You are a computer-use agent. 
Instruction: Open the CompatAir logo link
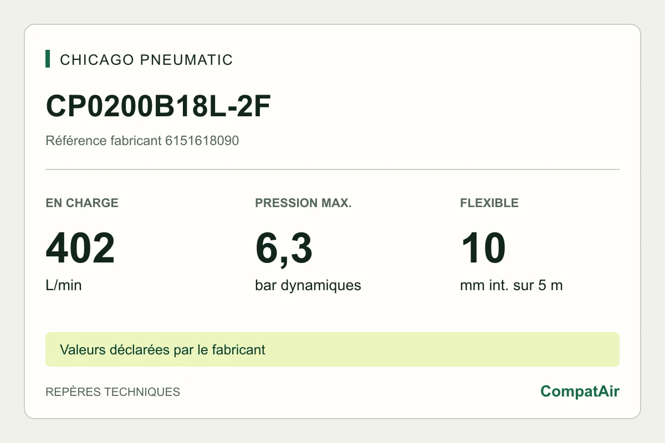tap(580, 392)
